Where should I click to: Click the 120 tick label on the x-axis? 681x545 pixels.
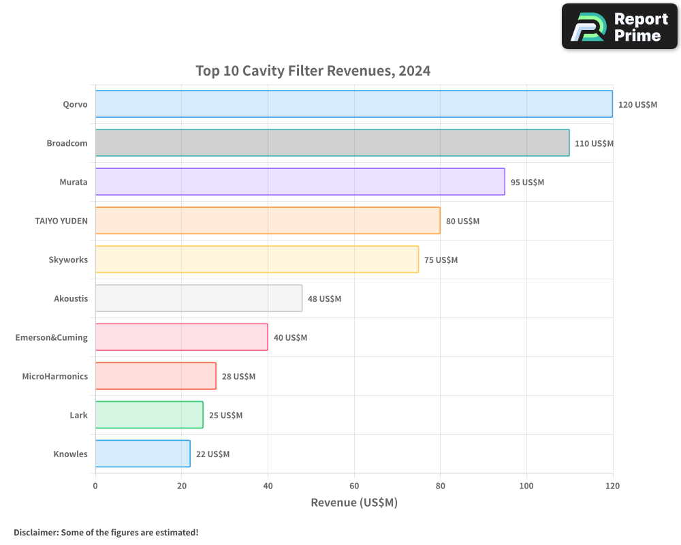[613, 486]
